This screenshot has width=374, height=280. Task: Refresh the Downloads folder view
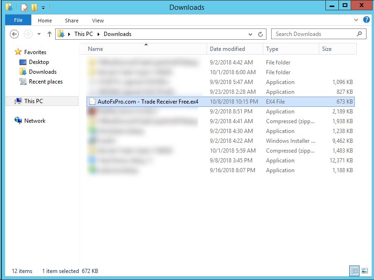coord(261,34)
